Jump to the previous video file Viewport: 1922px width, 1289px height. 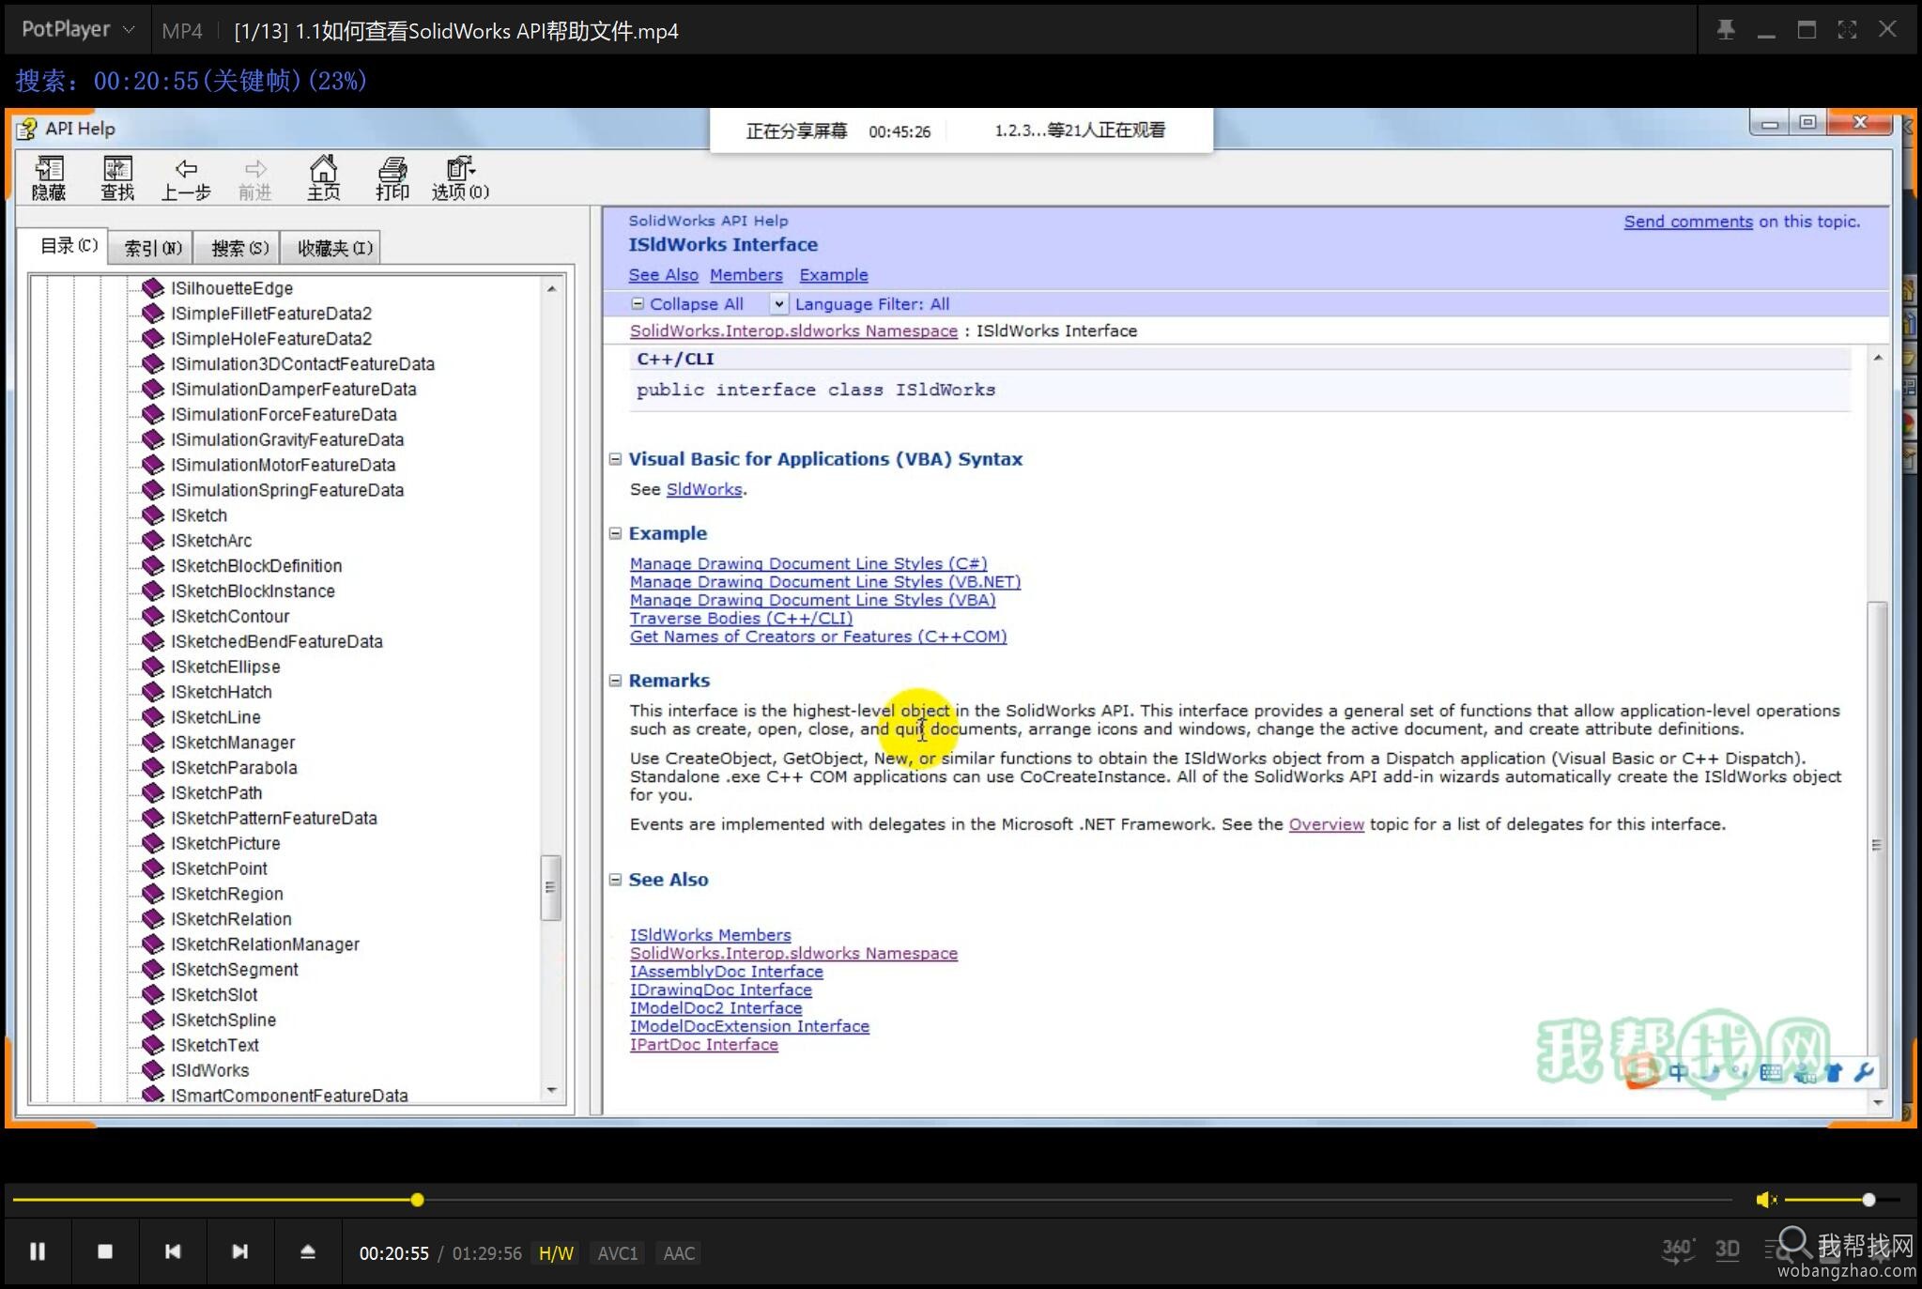173,1251
